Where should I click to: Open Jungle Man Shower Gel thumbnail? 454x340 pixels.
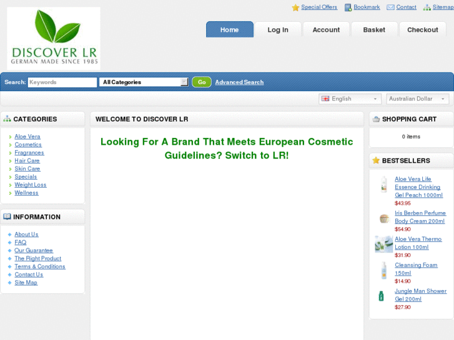click(x=382, y=296)
